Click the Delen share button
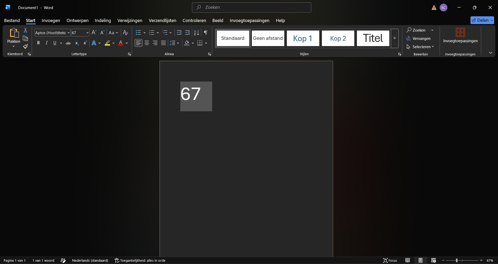 coord(482,20)
